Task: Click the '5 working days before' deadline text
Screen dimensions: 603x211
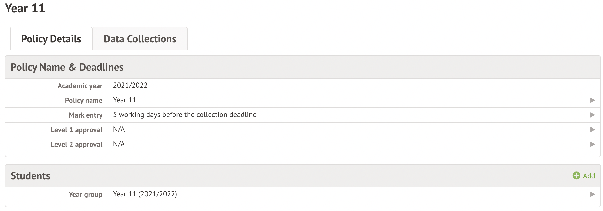Action: coord(185,115)
